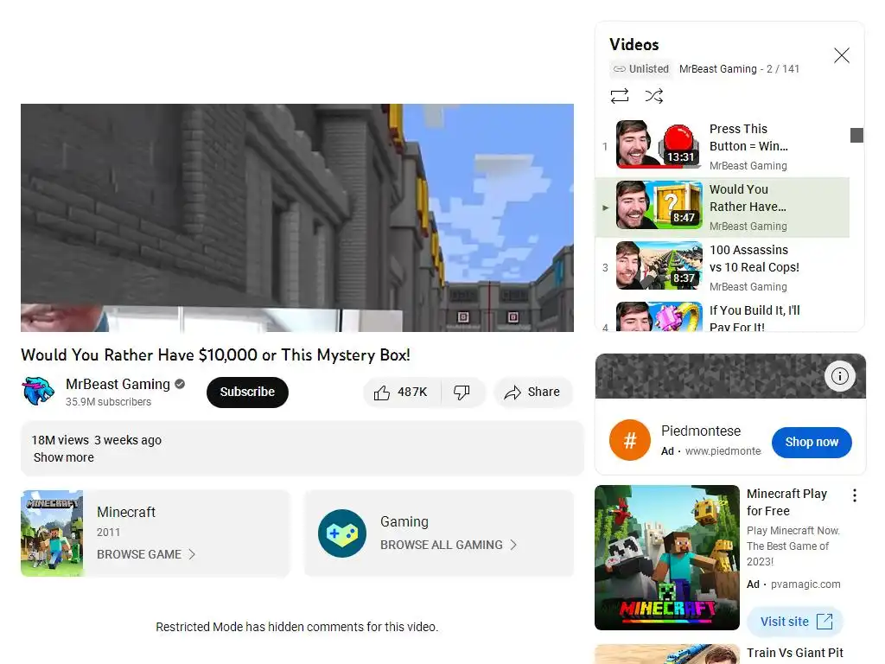Image resolution: width=885 pixels, height=664 pixels.
Task: Open MrBeast Gaming channel avatar
Action: point(38,392)
